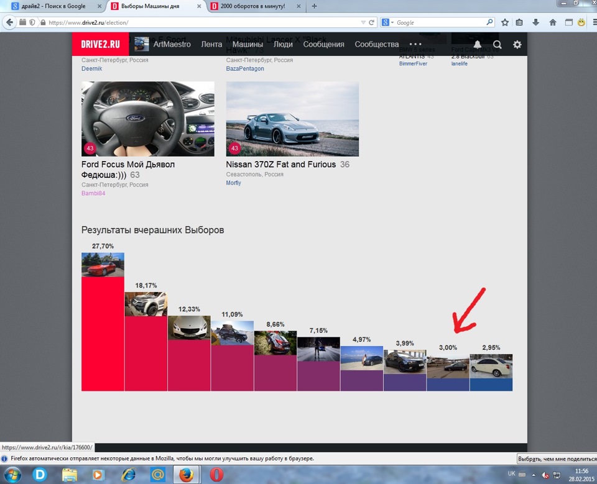Open the bookmarks list icon
This screenshot has height=484, width=597.
point(519,22)
